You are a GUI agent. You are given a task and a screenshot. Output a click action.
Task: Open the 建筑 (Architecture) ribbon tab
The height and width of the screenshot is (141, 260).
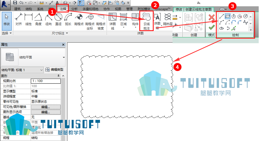17,9
